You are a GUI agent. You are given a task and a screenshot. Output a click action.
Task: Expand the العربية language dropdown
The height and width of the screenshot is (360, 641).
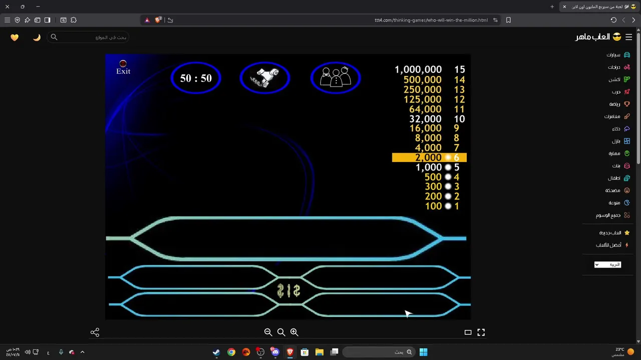[x=608, y=264]
